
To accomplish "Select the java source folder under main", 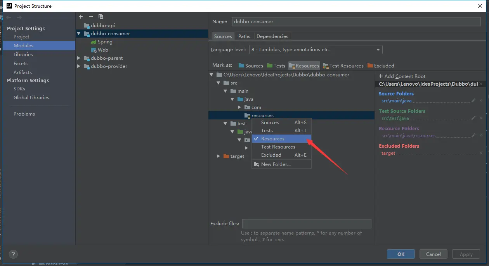I will (245, 99).
